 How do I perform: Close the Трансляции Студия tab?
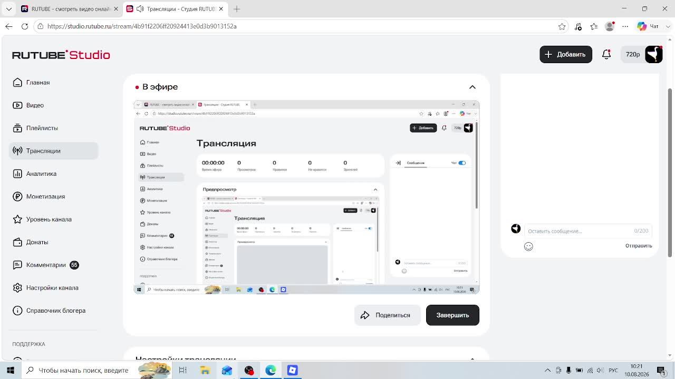click(221, 9)
